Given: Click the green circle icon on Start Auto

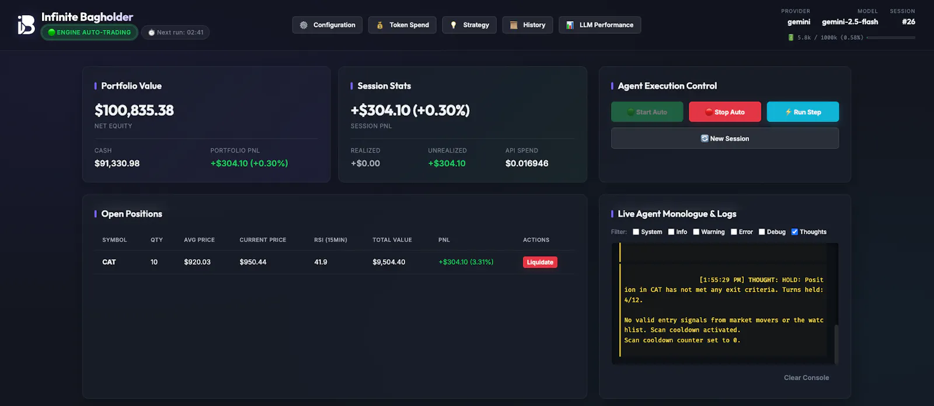Looking at the screenshot, I should coord(630,112).
